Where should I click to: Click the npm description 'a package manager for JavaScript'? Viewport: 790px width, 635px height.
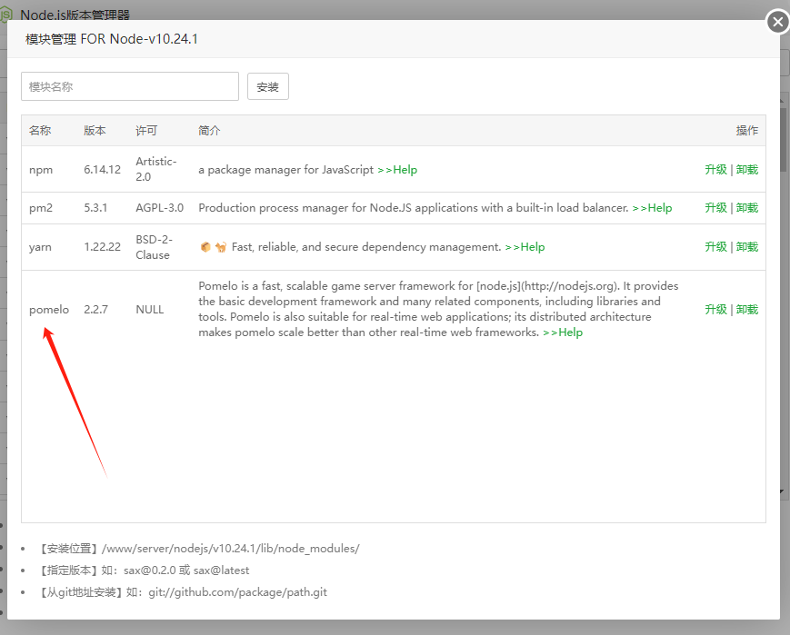pos(286,170)
